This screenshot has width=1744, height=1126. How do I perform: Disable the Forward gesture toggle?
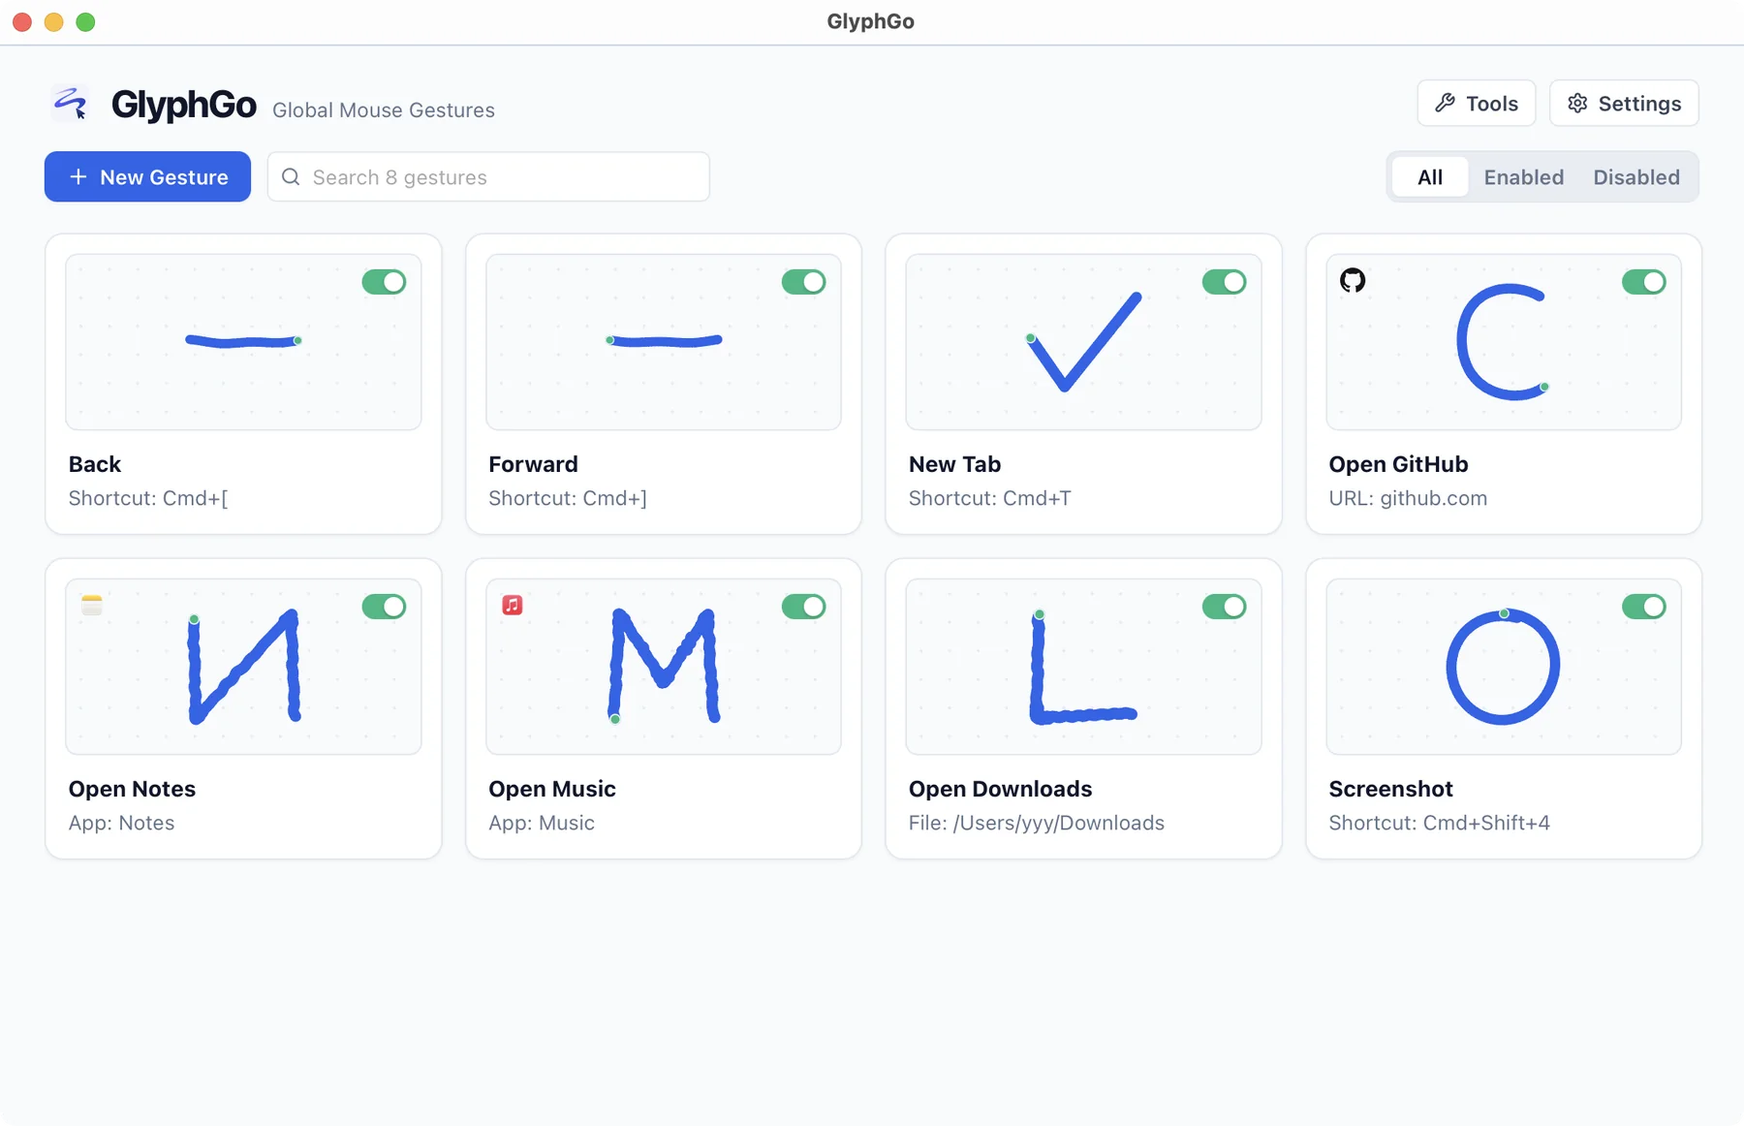[x=804, y=282]
